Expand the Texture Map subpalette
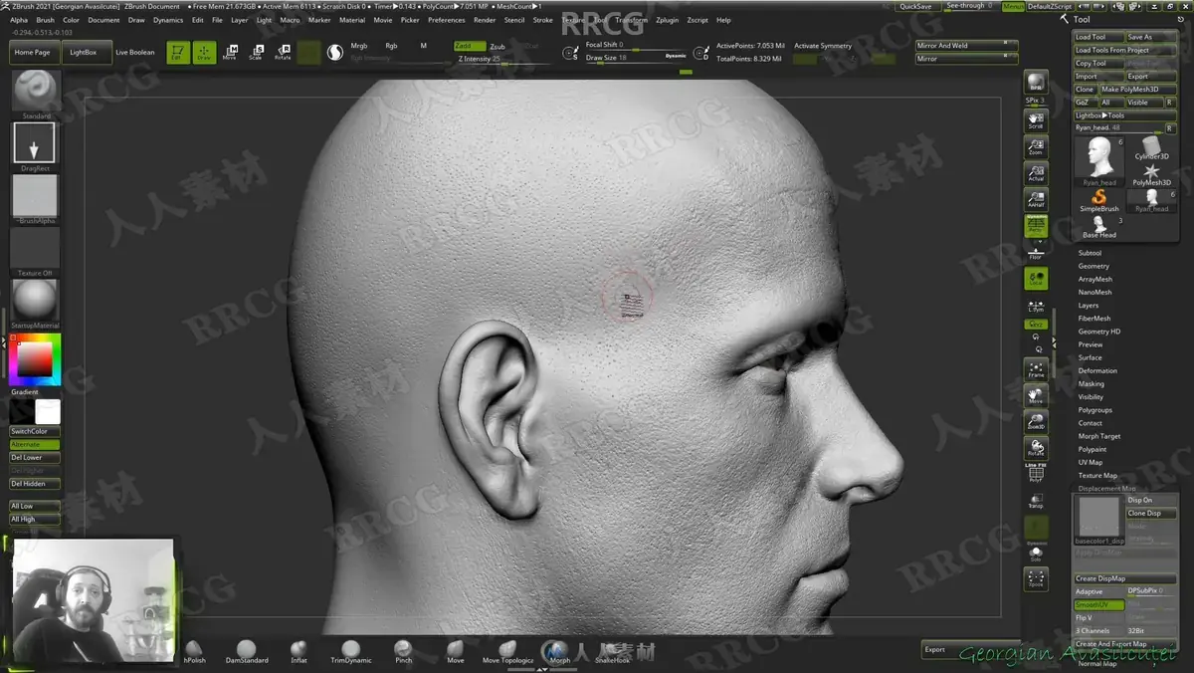This screenshot has height=673, width=1194. tap(1097, 475)
